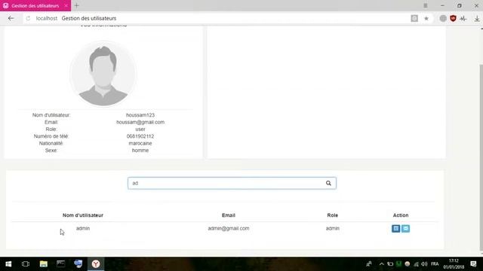483x271 pixels.
Task: Open the reader mode icon in the address bar
Action: 414,18
